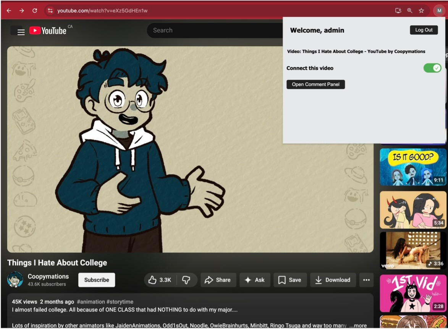Viewport: 448px width, 329px height.
Task: Expand description by clicking ...more
Action: pyautogui.click(x=358, y=325)
